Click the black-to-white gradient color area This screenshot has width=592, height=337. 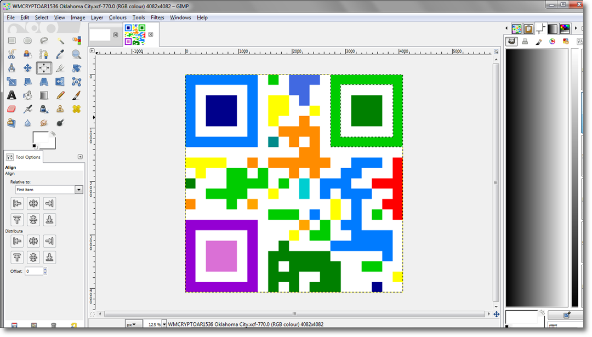pos(537,178)
